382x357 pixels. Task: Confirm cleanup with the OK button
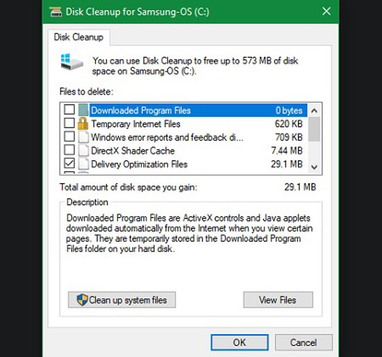pyautogui.click(x=240, y=342)
